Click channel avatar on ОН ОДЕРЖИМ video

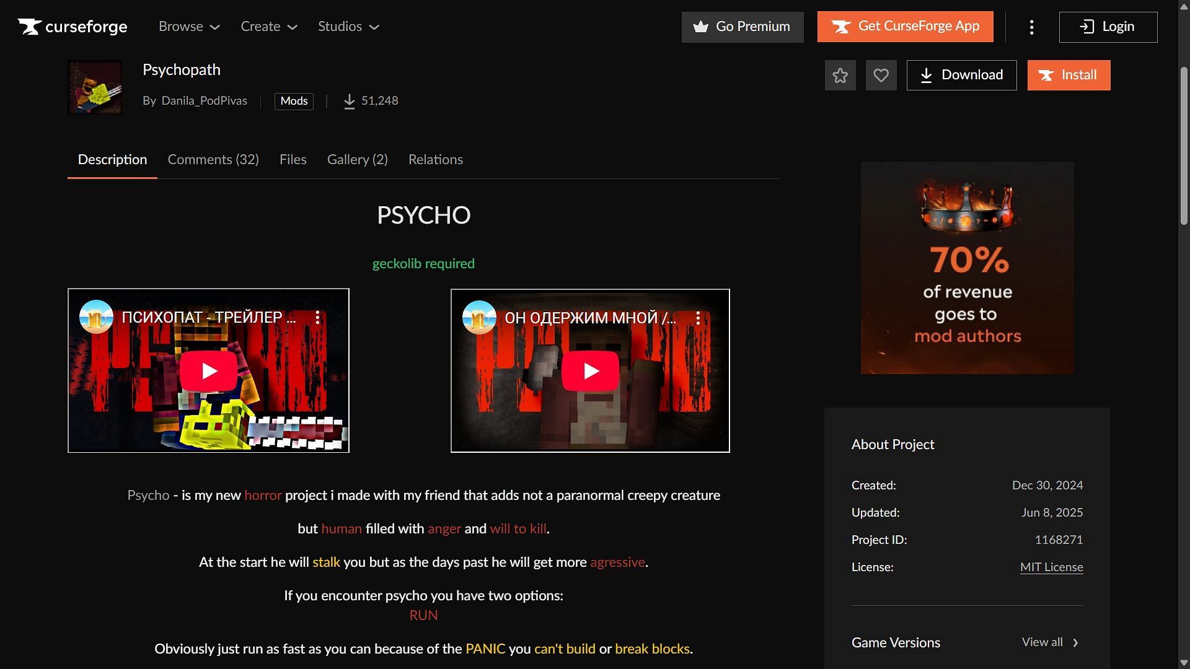point(479,317)
